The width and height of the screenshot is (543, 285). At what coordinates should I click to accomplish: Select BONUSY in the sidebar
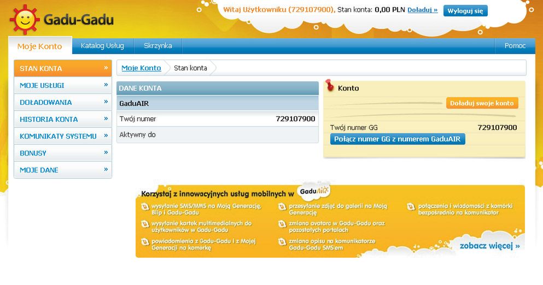point(63,153)
